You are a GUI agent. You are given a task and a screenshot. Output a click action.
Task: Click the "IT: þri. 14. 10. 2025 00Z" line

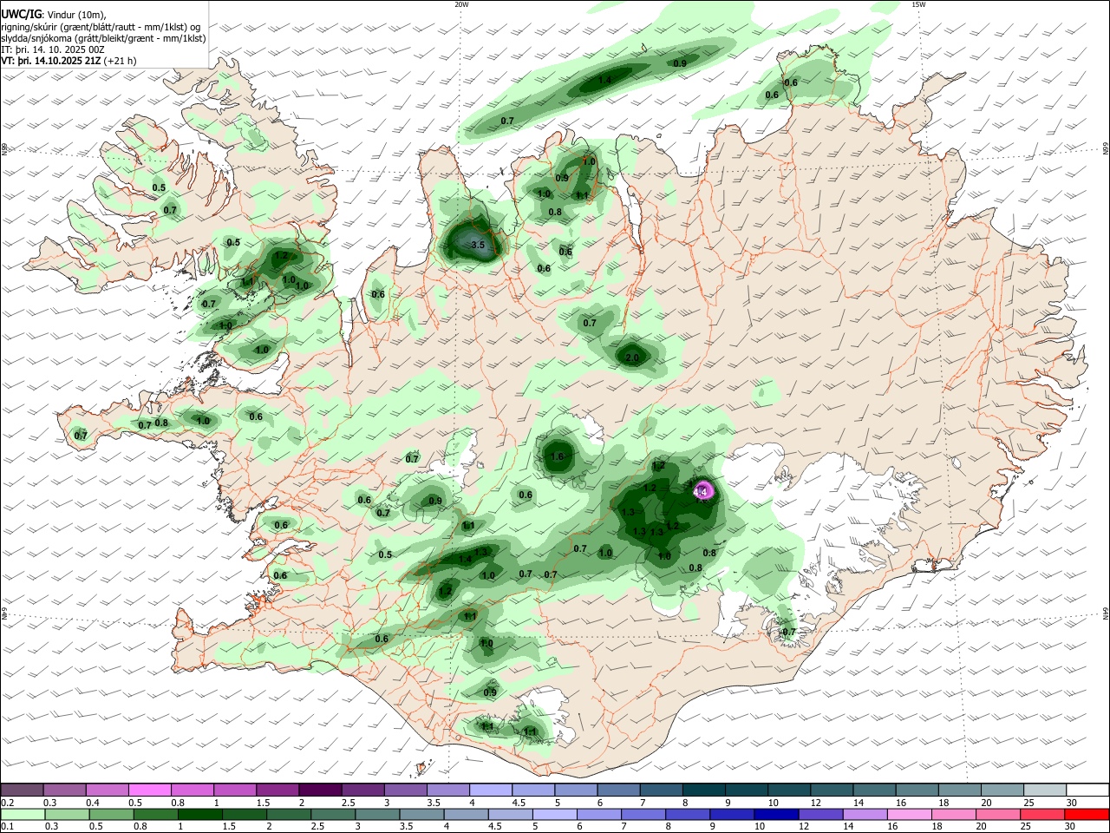coord(53,49)
